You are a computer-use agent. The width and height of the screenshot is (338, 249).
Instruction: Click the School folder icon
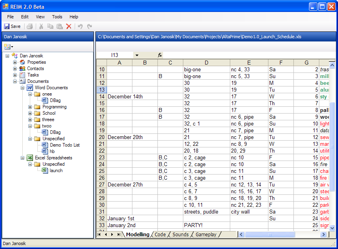click(x=37, y=113)
